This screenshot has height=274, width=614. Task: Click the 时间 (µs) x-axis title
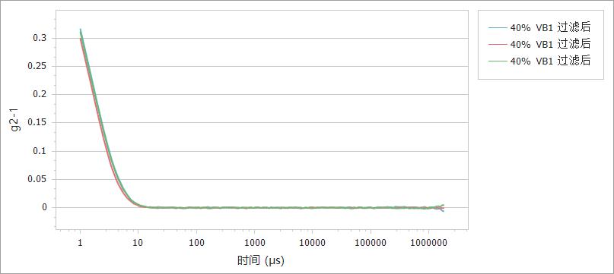click(261, 260)
